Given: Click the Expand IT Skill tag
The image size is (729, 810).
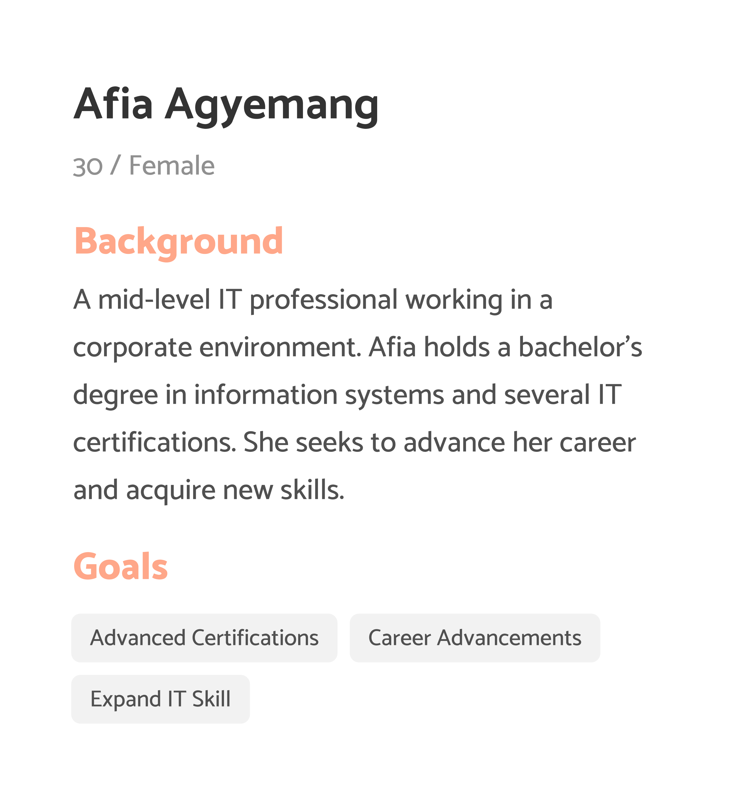Looking at the screenshot, I should (160, 699).
